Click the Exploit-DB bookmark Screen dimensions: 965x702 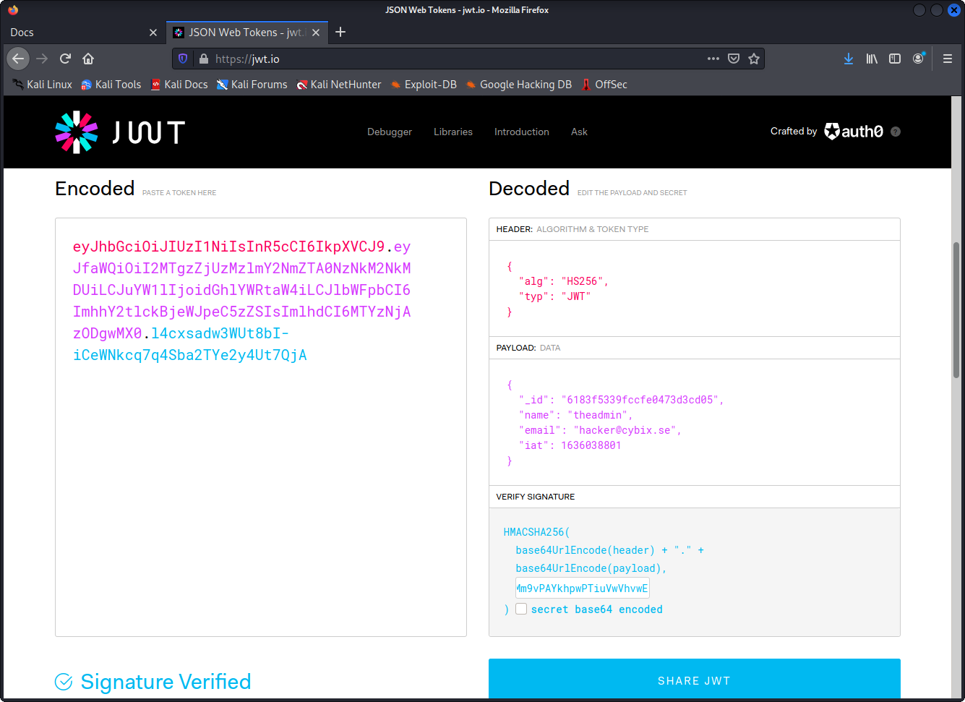pos(424,85)
